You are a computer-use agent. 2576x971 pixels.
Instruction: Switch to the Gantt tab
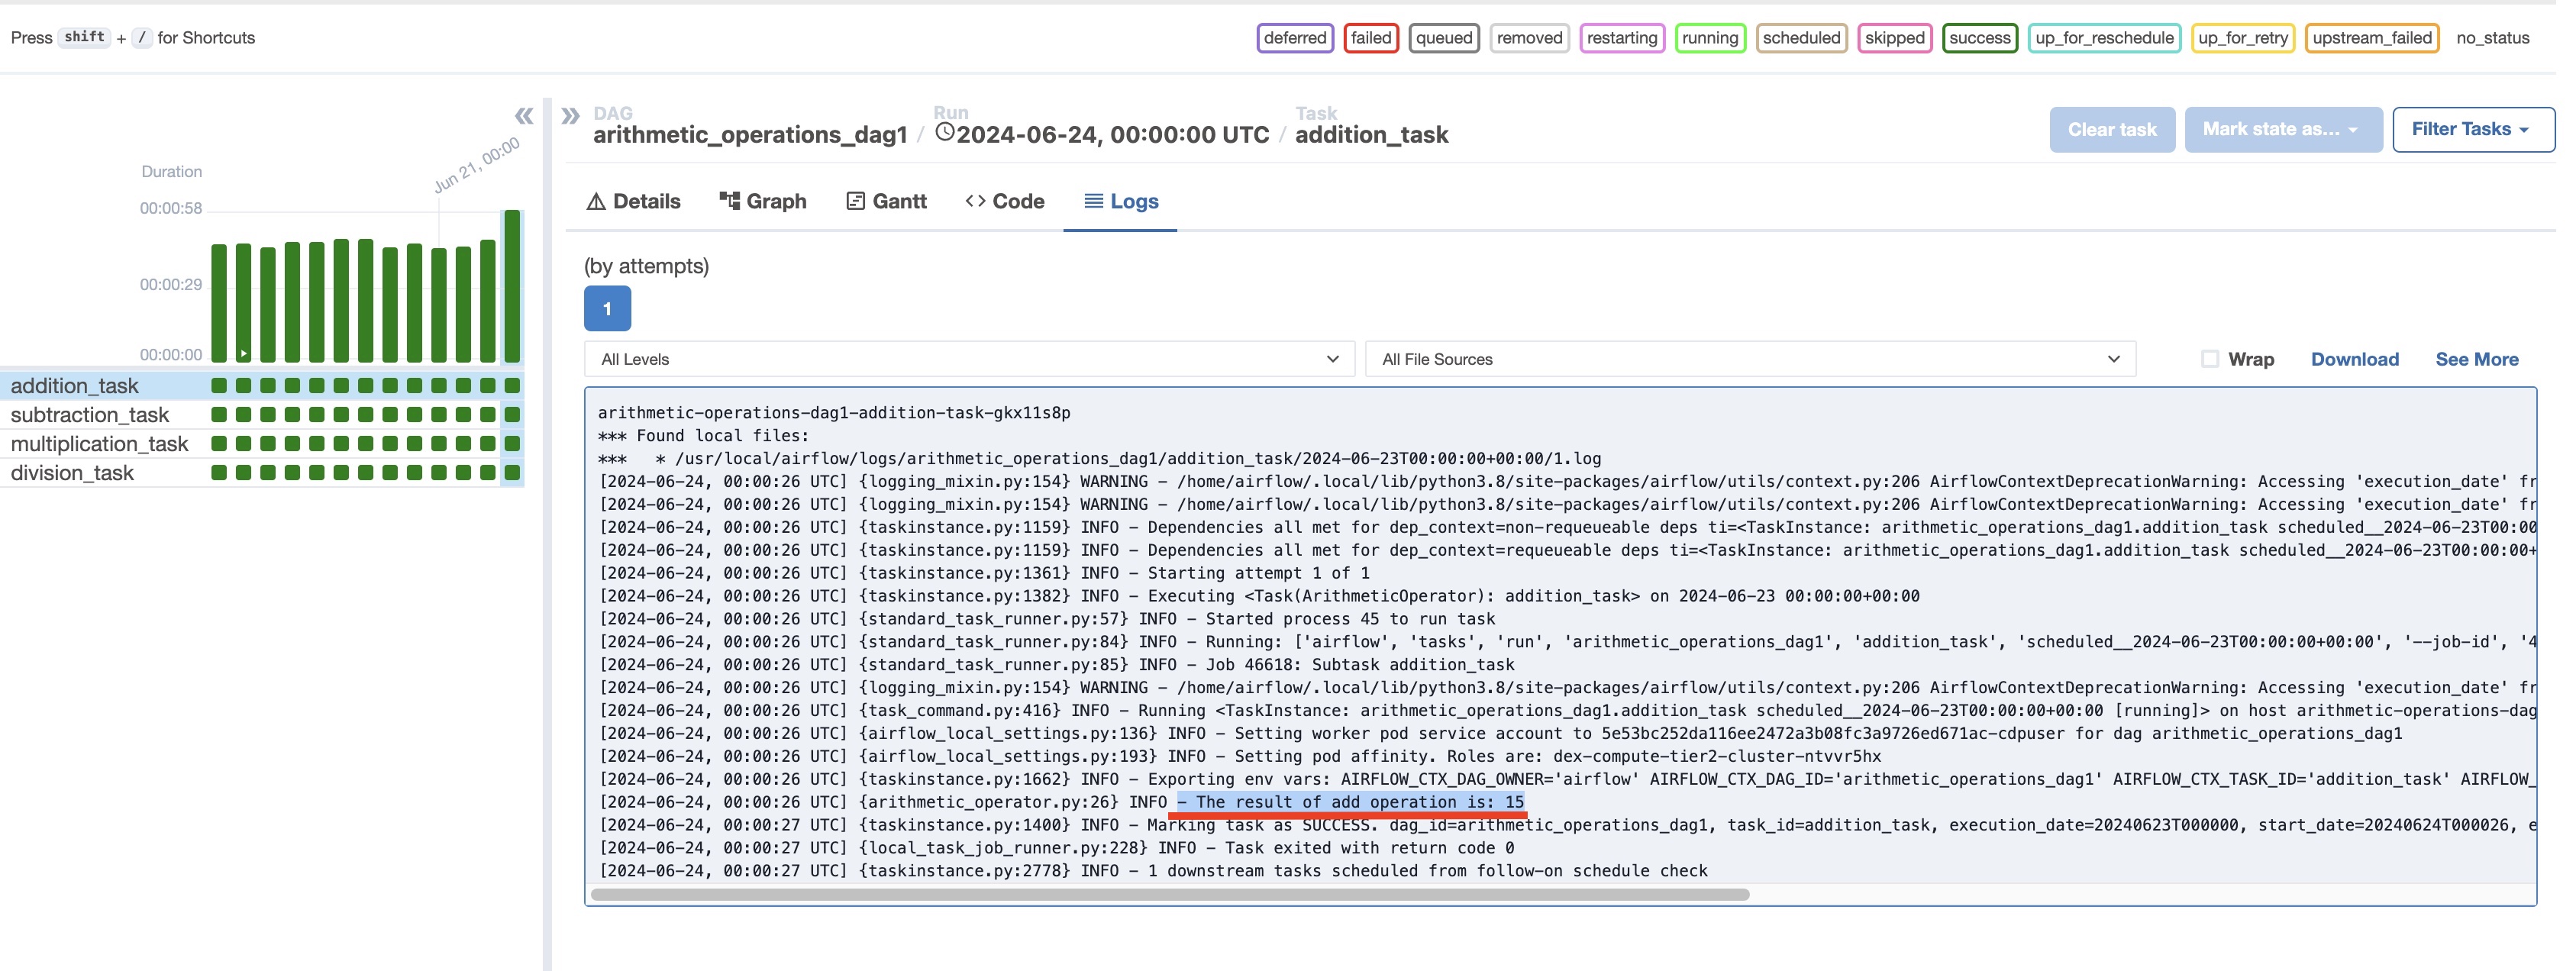coord(886,201)
